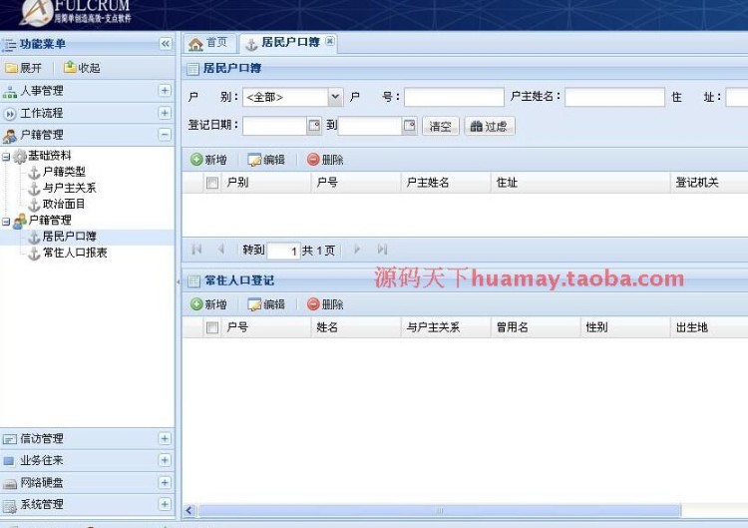The image size is (748, 528).
Task: Collapse the 户籍管理 accordion section
Action: click(165, 135)
